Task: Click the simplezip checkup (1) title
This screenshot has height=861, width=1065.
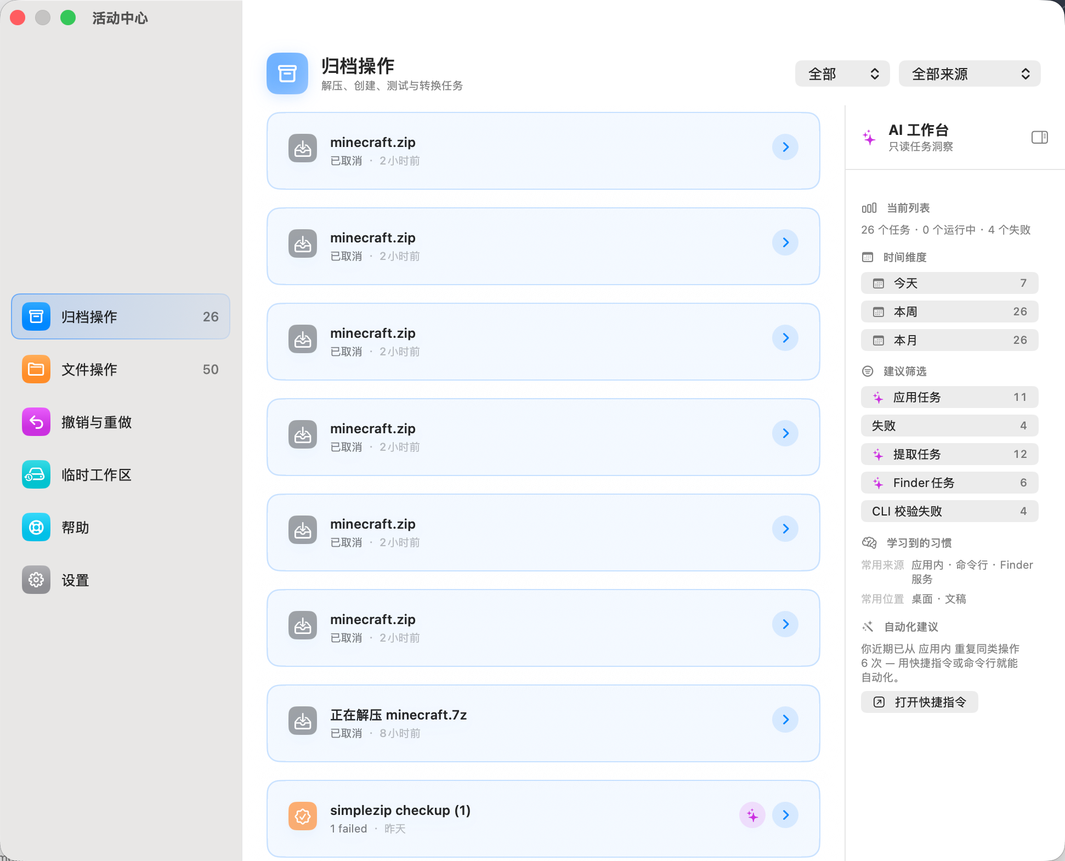Action: tap(400, 810)
